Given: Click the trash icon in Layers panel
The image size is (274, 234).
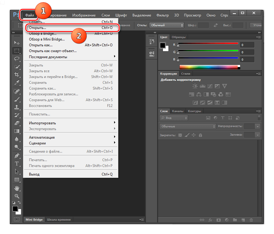Looking at the screenshot, I should point(251,220).
